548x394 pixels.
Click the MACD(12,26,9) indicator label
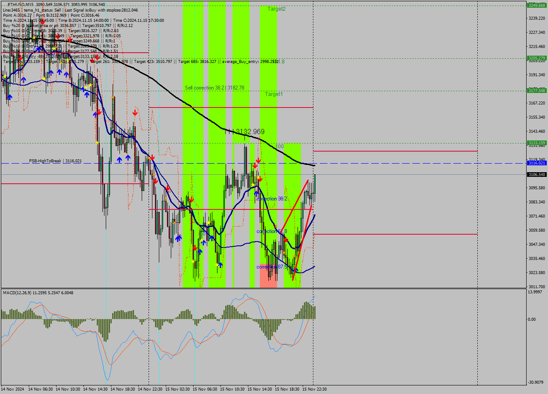[x=38, y=293]
